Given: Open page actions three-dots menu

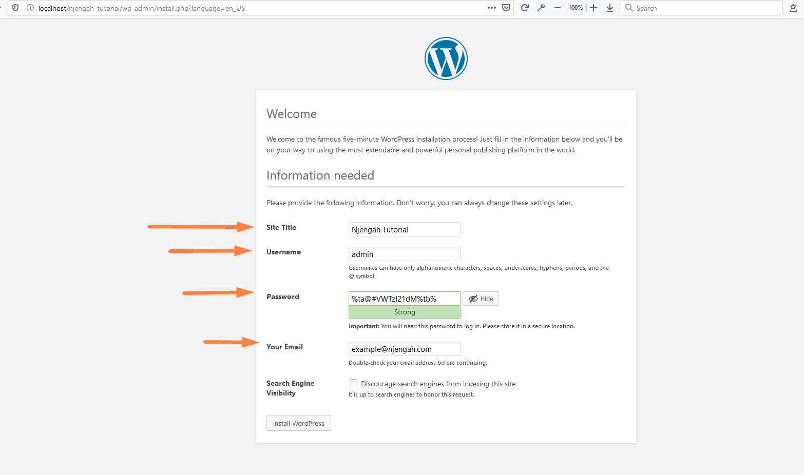Looking at the screenshot, I should pyautogui.click(x=492, y=8).
